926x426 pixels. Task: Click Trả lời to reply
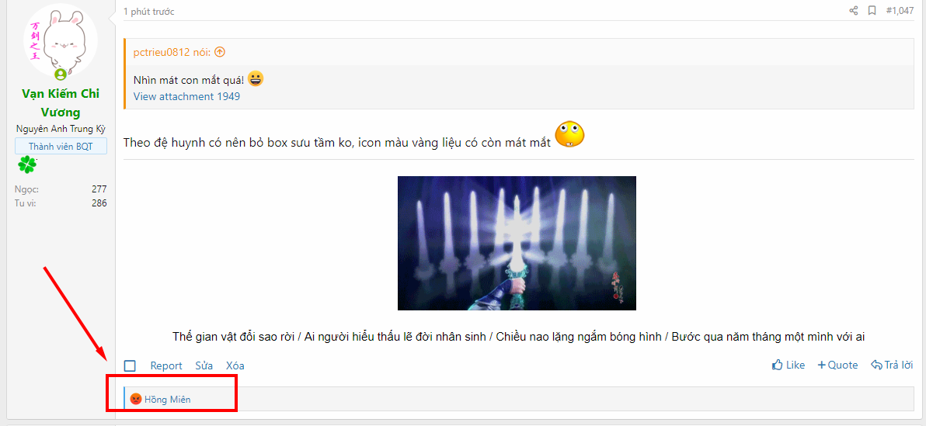click(892, 365)
